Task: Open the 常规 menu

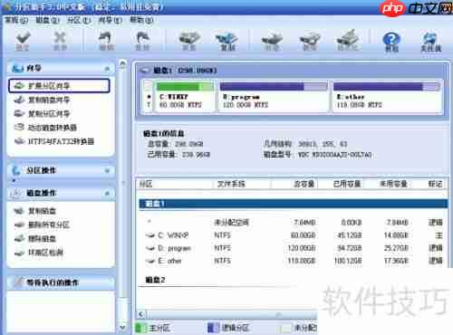Action: tap(16, 20)
